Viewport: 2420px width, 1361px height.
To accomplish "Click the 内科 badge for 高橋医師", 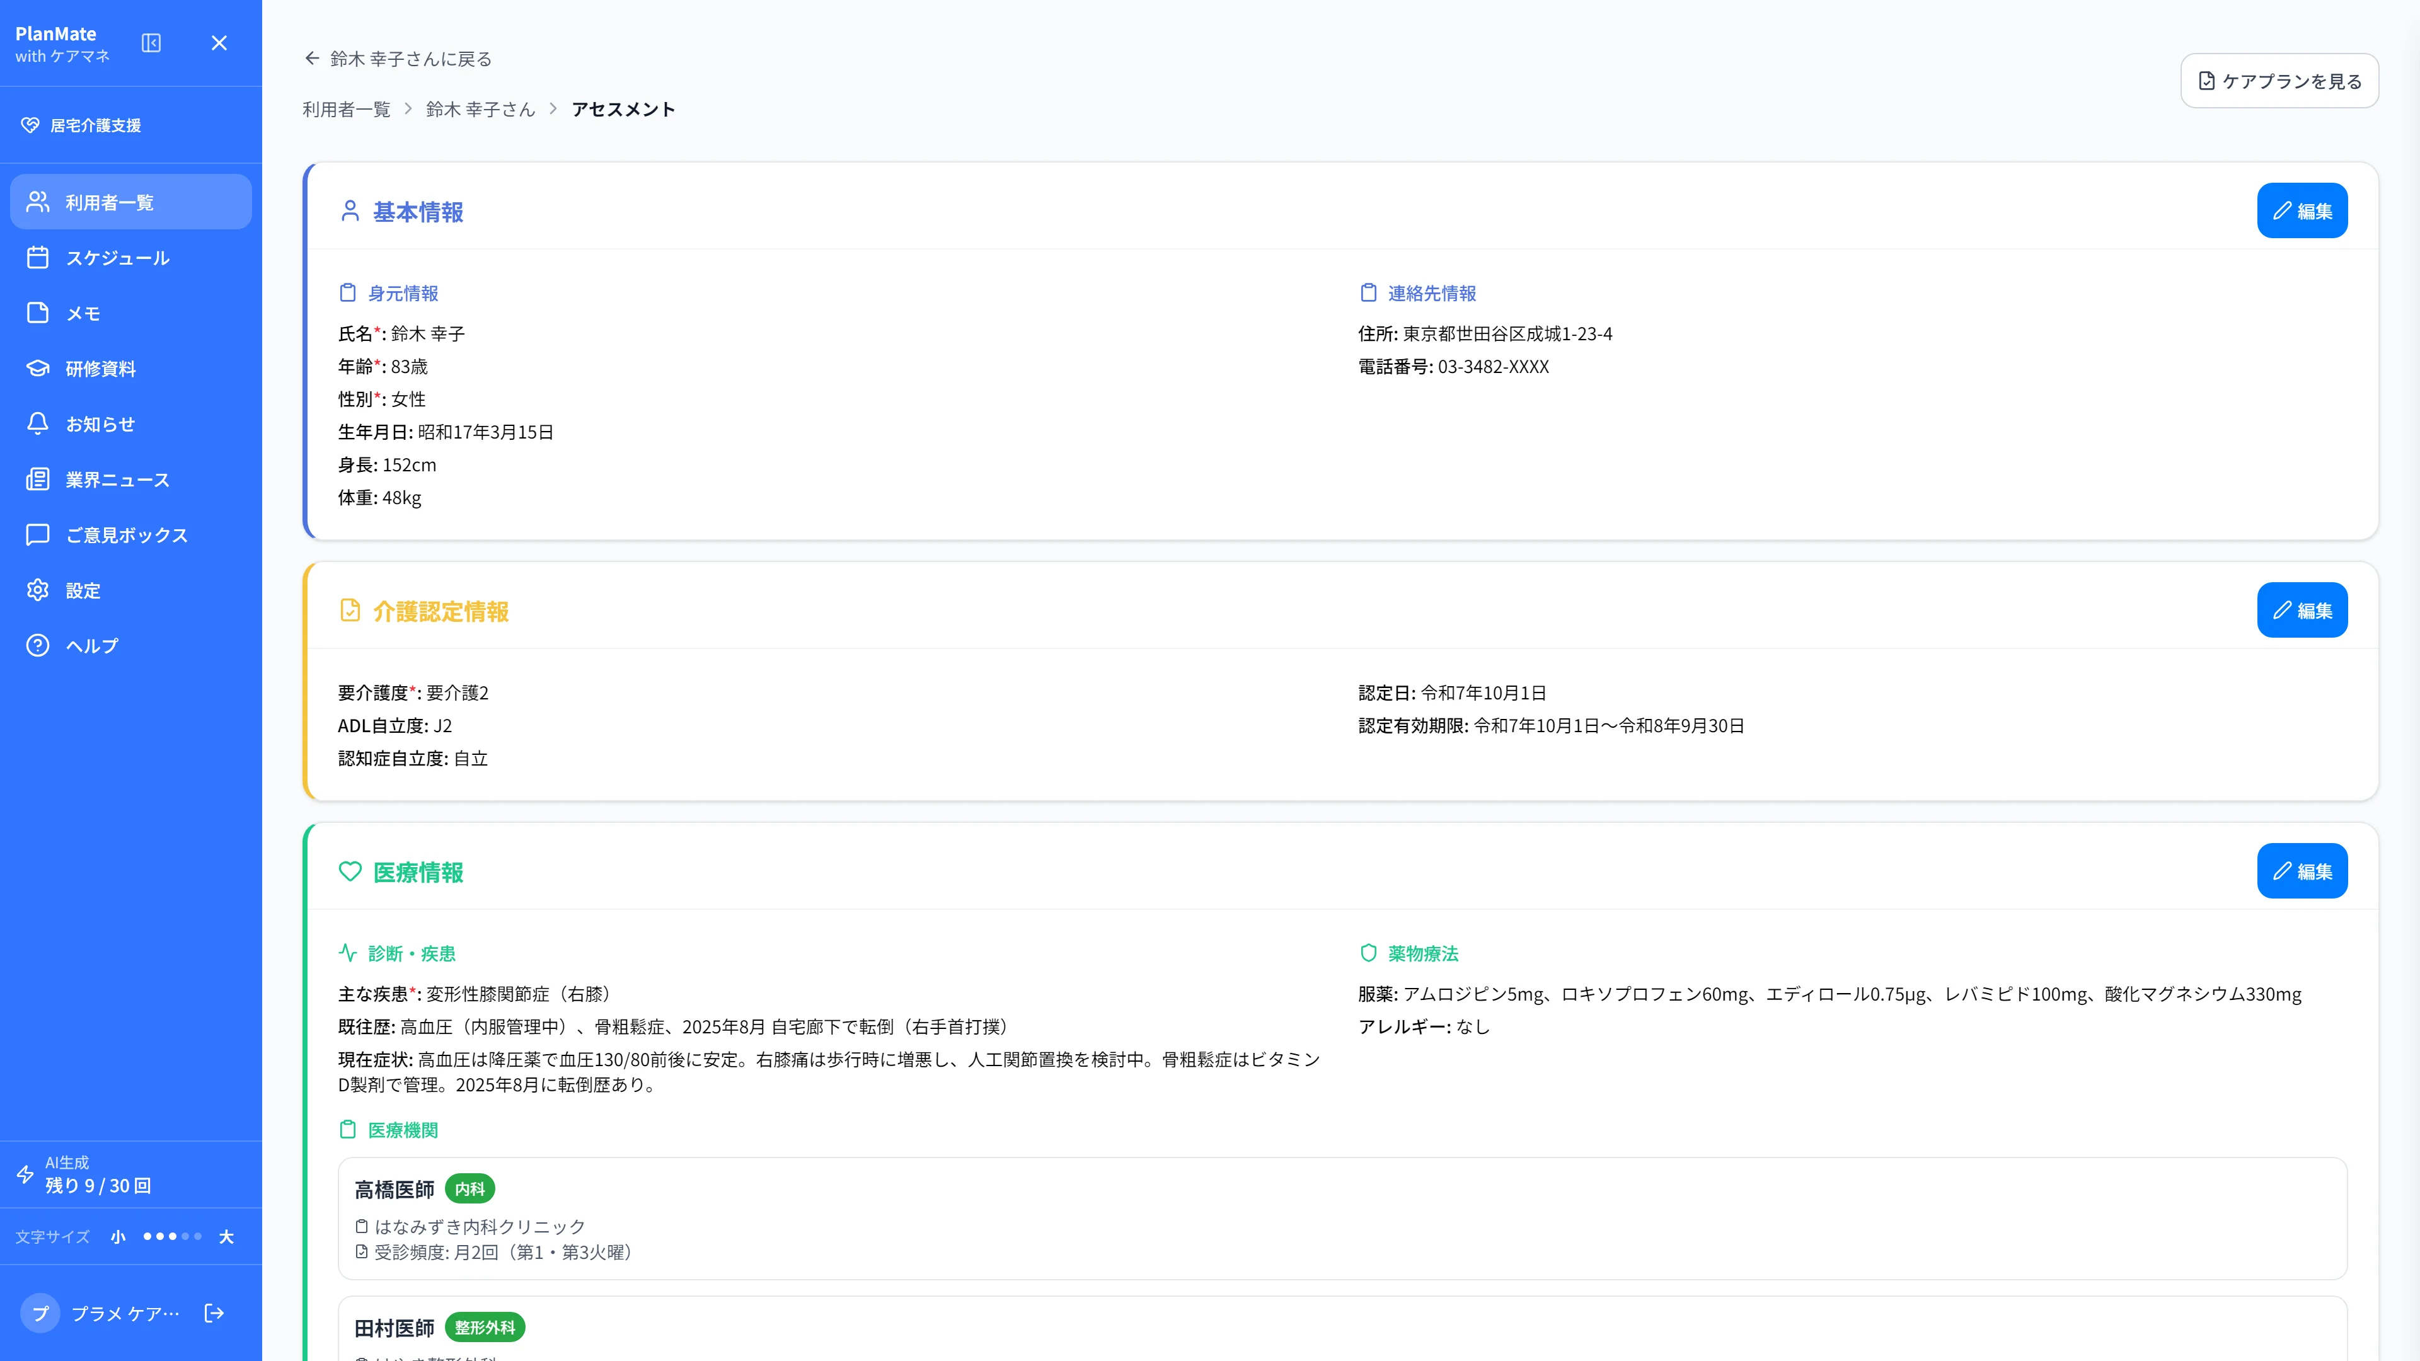I will pyautogui.click(x=470, y=1188).
